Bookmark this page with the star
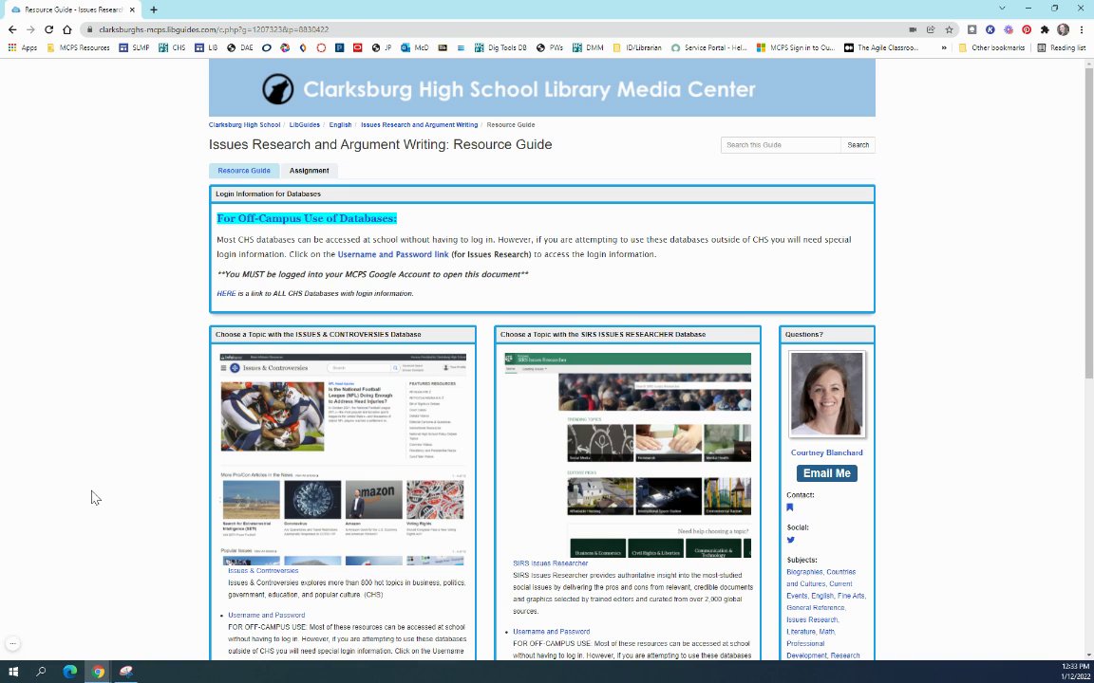 point(949,29)
